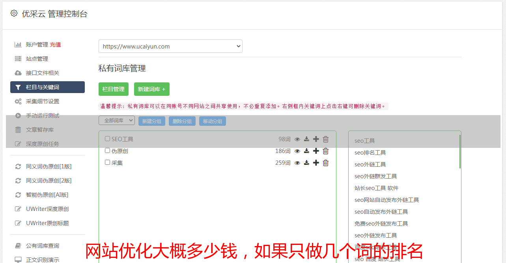This screenshot has width=506, height=263.
Task: Click the 新建词库 + button
Action: (152, 89)
